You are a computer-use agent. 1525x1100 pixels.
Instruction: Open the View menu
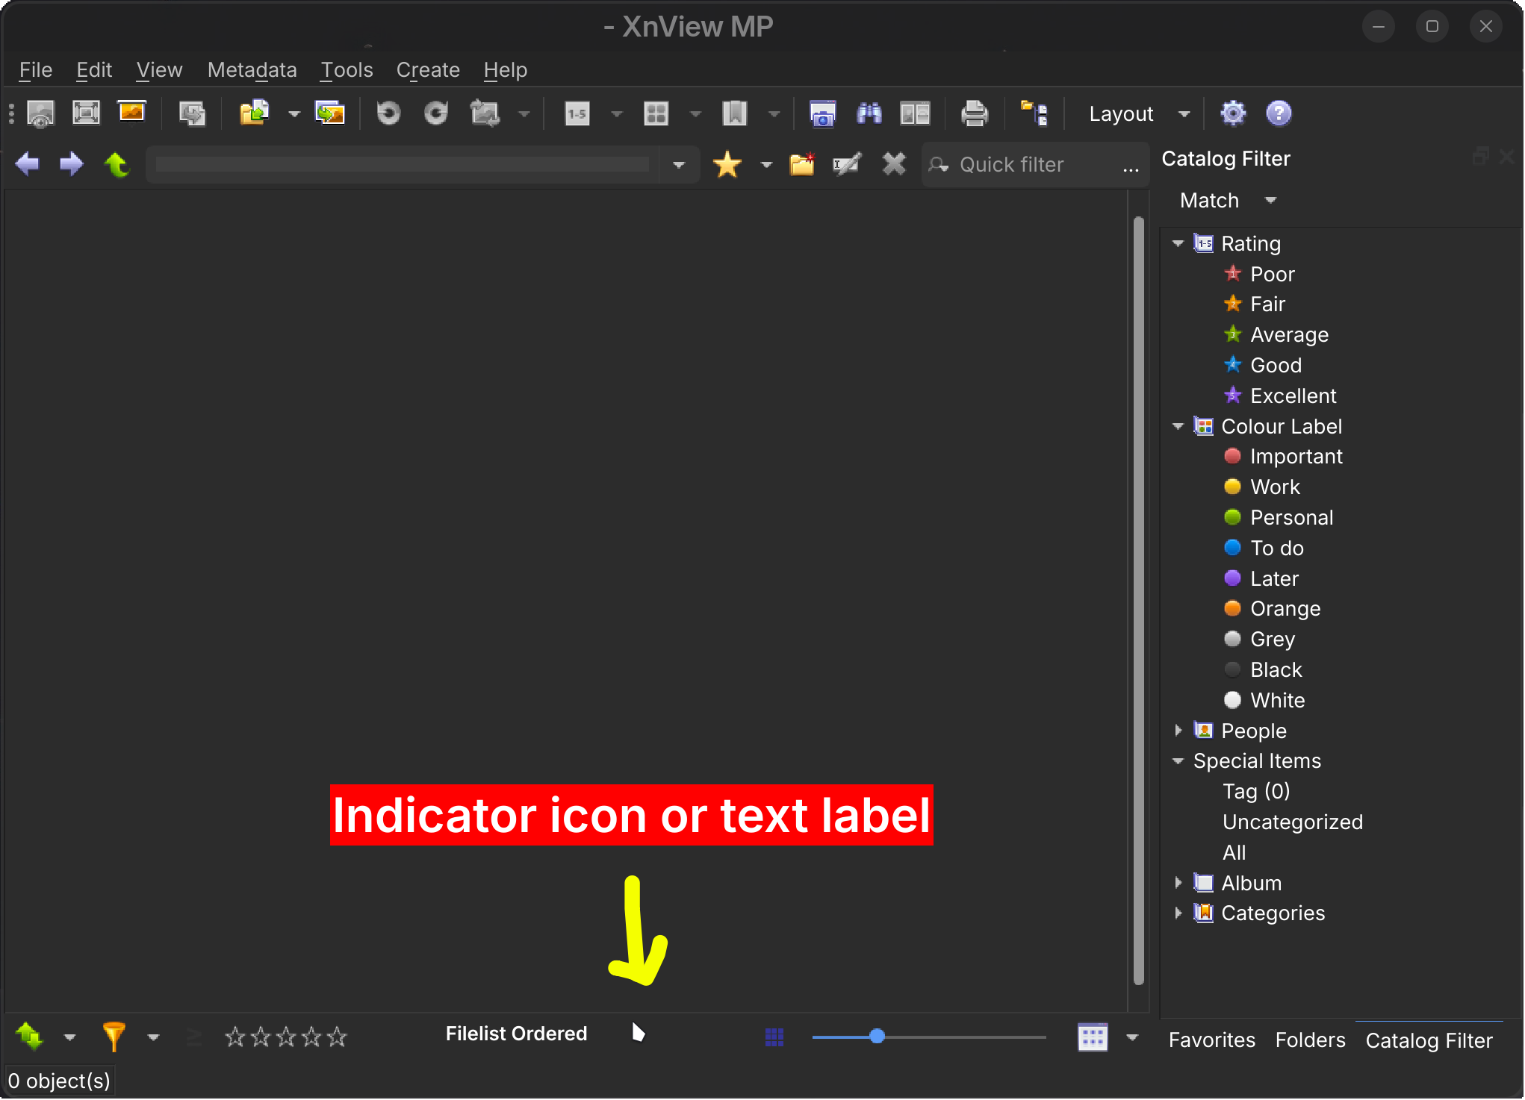click(159, 69)
